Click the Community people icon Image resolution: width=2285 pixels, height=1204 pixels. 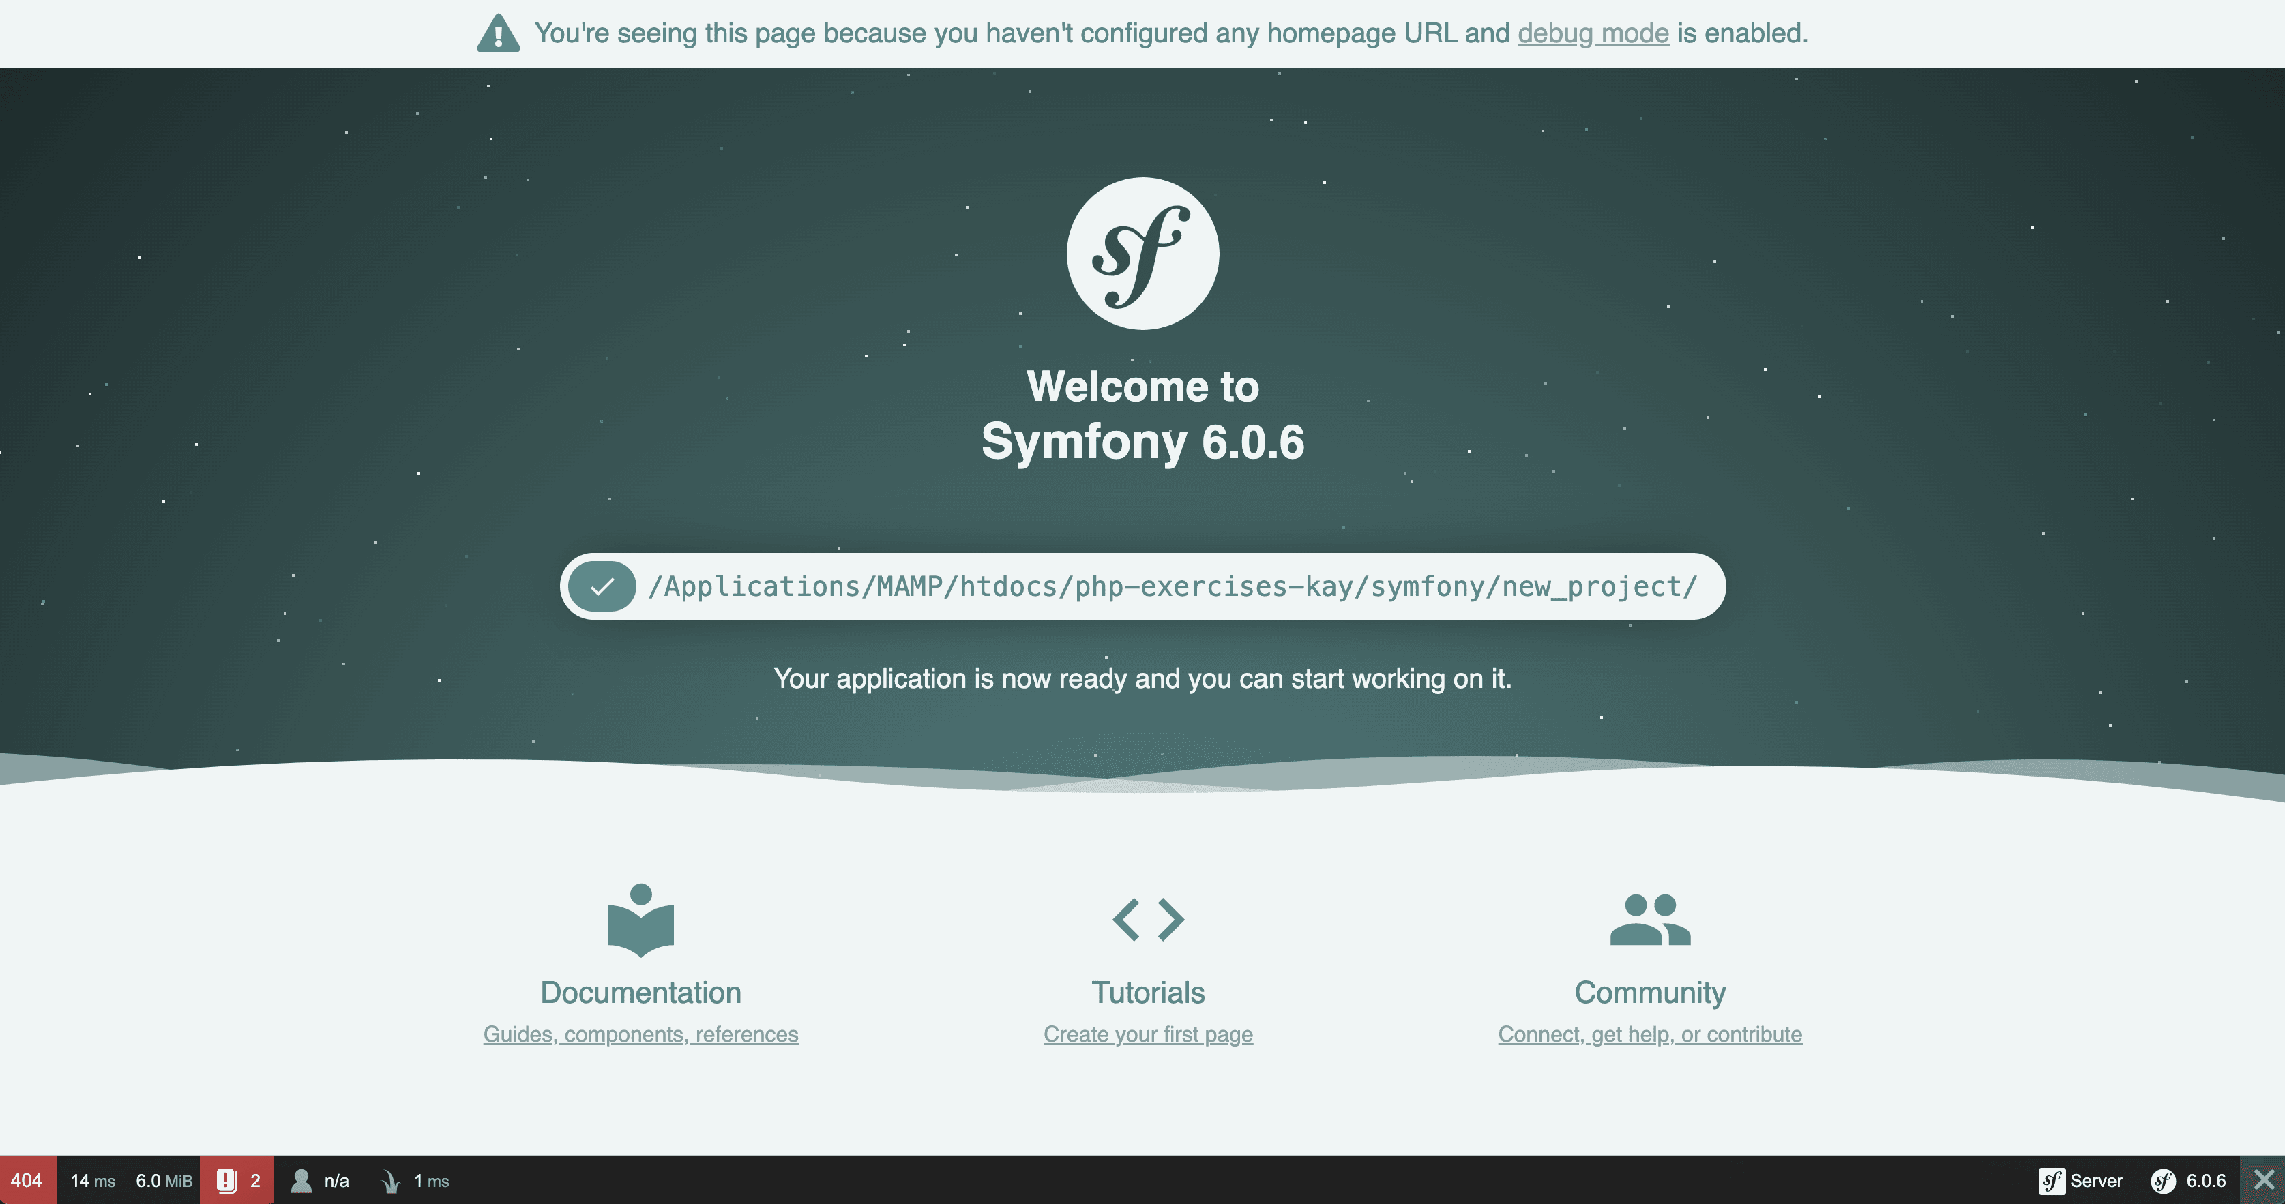click(x=1650, y=920)
